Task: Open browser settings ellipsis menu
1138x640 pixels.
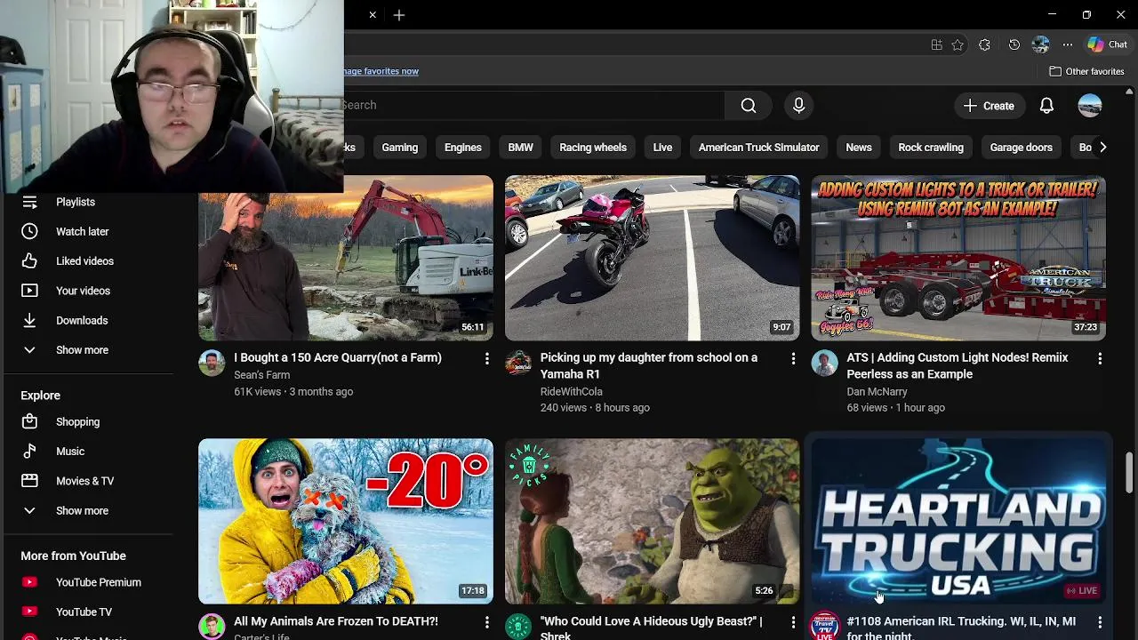Action: (x=1067, y=44)
